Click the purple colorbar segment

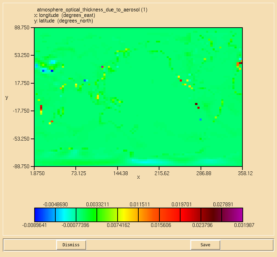click(x=232, y=215)
